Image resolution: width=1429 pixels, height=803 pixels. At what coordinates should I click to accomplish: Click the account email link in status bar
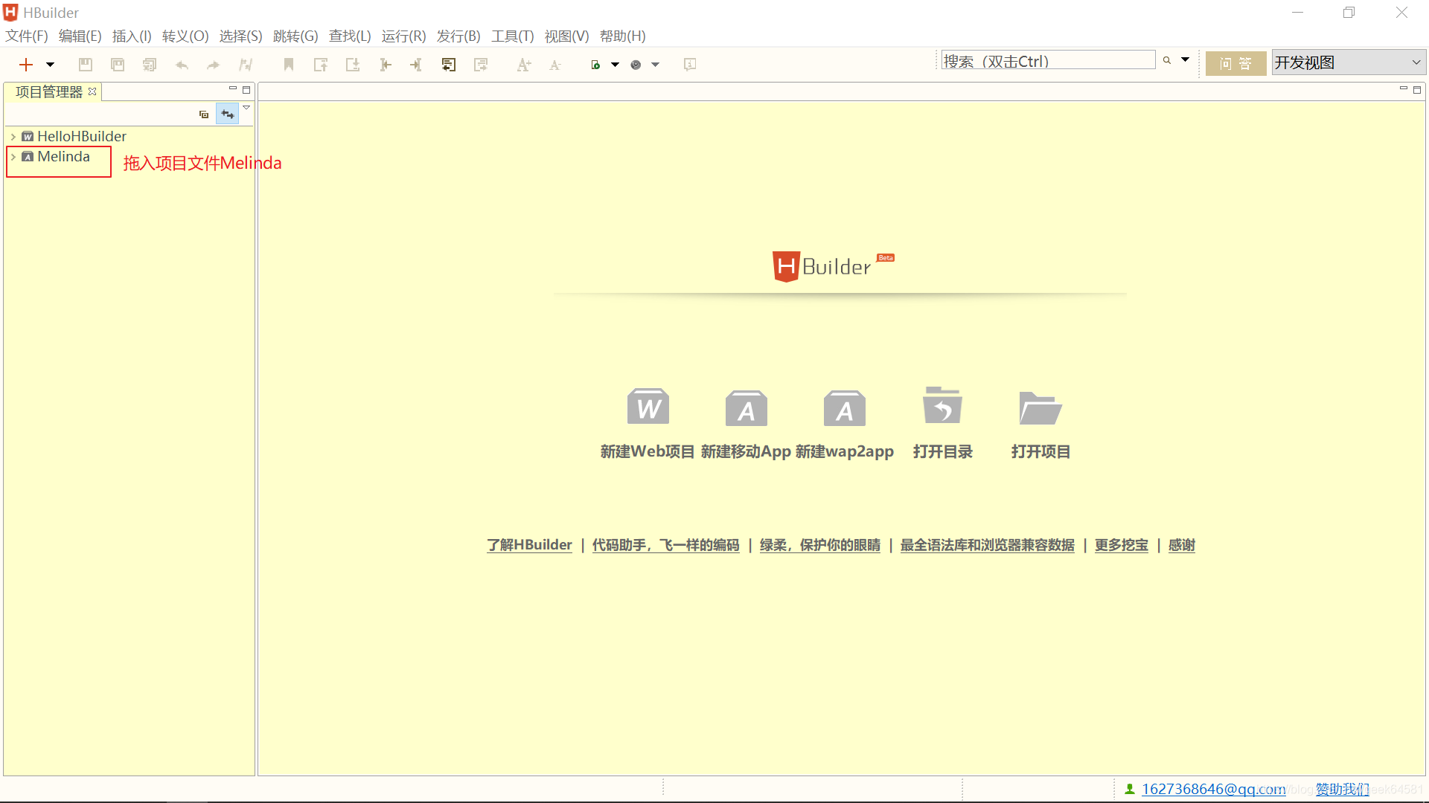[x=1214, y=789]
